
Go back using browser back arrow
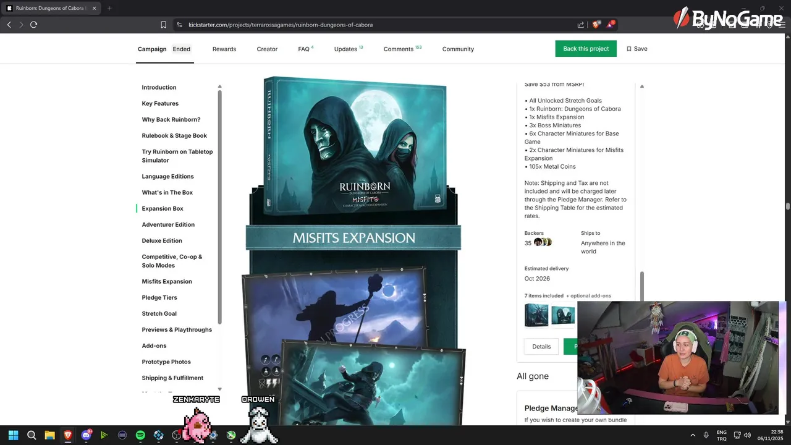(x=9, y=25)
